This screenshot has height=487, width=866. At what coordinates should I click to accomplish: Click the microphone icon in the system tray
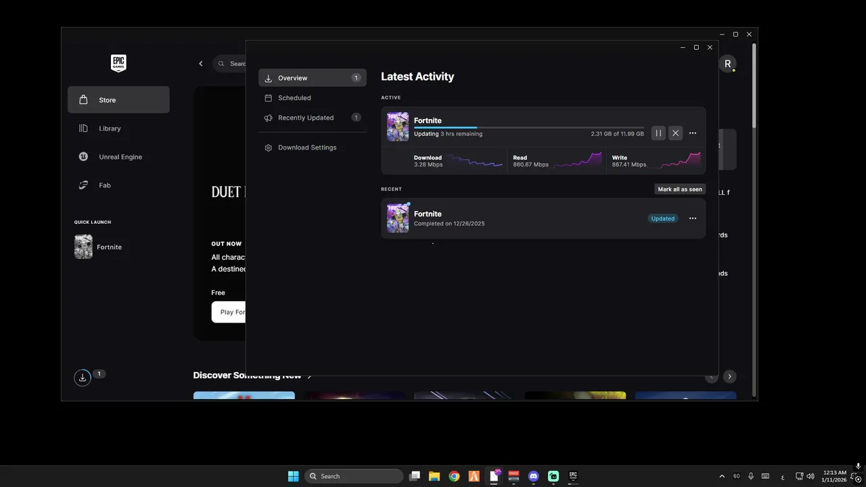point(751,476)
